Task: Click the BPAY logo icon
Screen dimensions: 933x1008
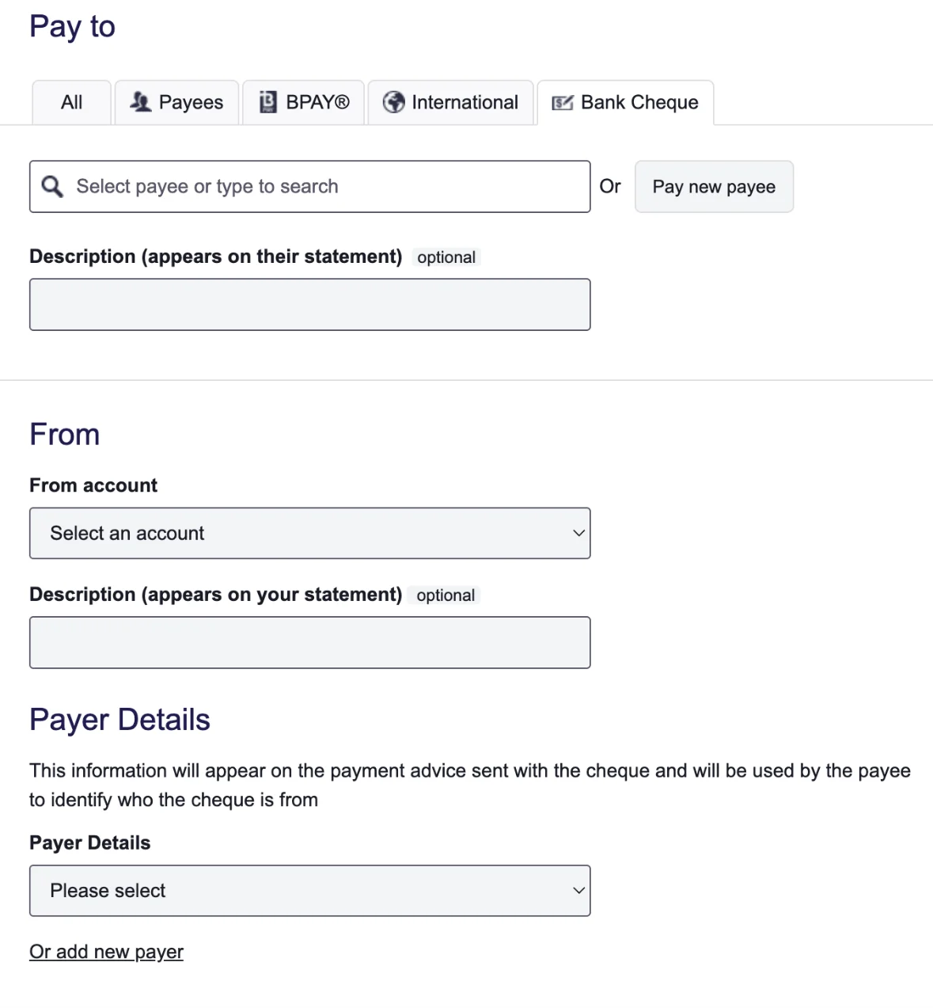Action: tap(267, 101)
